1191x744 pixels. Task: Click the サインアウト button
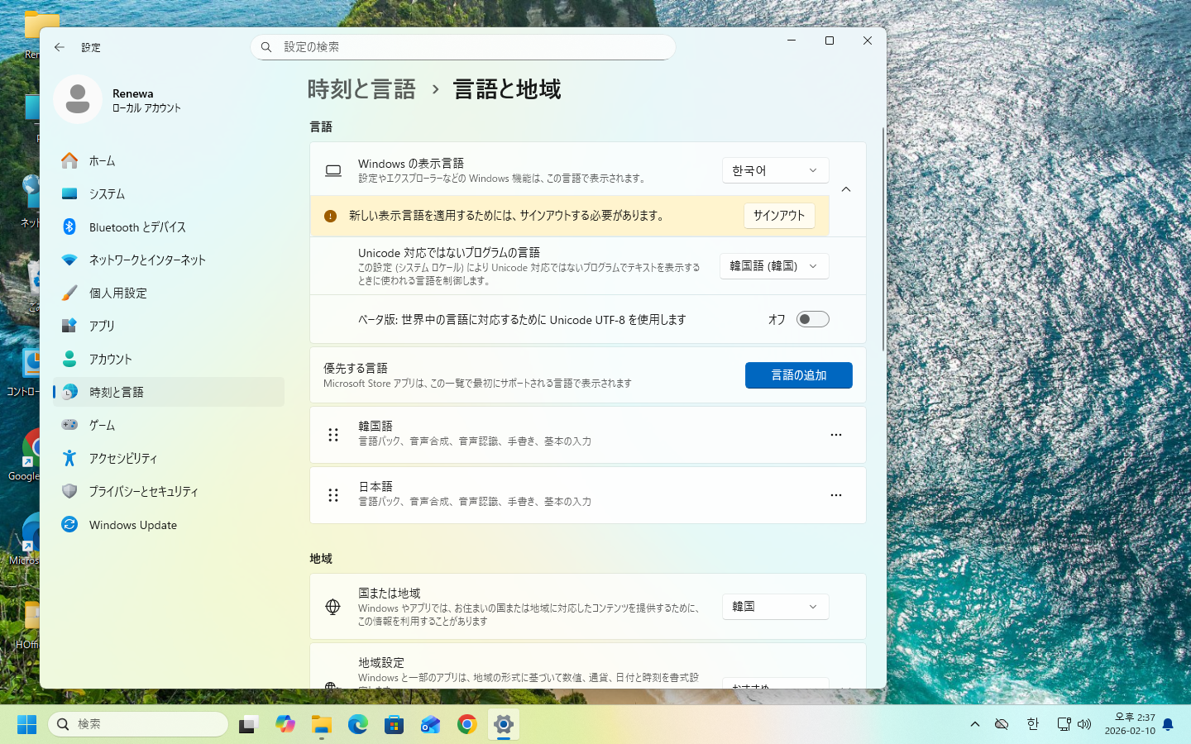coord(778,216)
